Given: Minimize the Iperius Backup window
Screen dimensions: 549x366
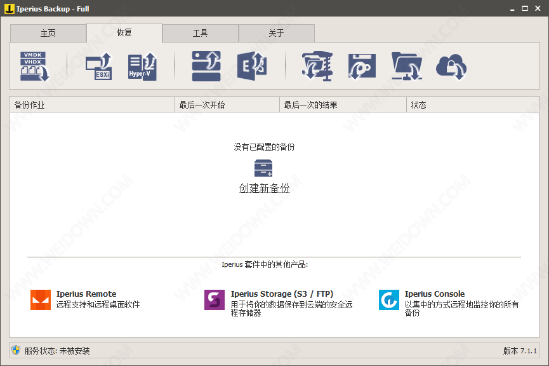Looking at the screenshot, I should pyautogui.click(x=512, y=8).
